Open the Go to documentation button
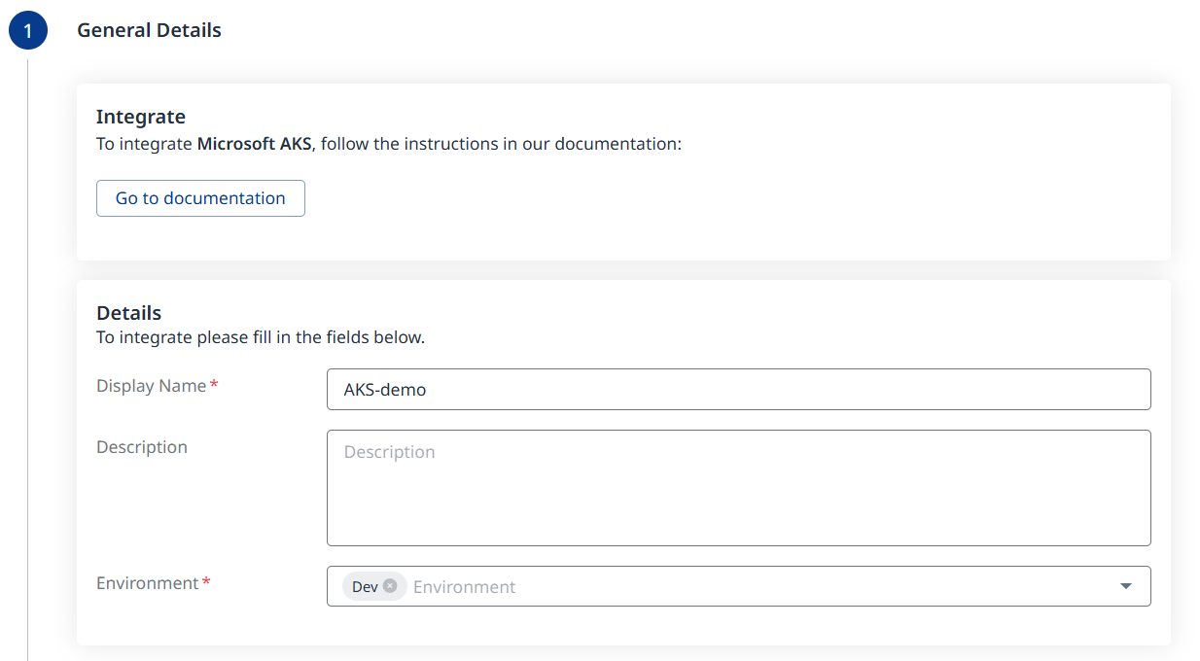Image resolution: width=1200 pixels, height=661 pixels. 200,198
